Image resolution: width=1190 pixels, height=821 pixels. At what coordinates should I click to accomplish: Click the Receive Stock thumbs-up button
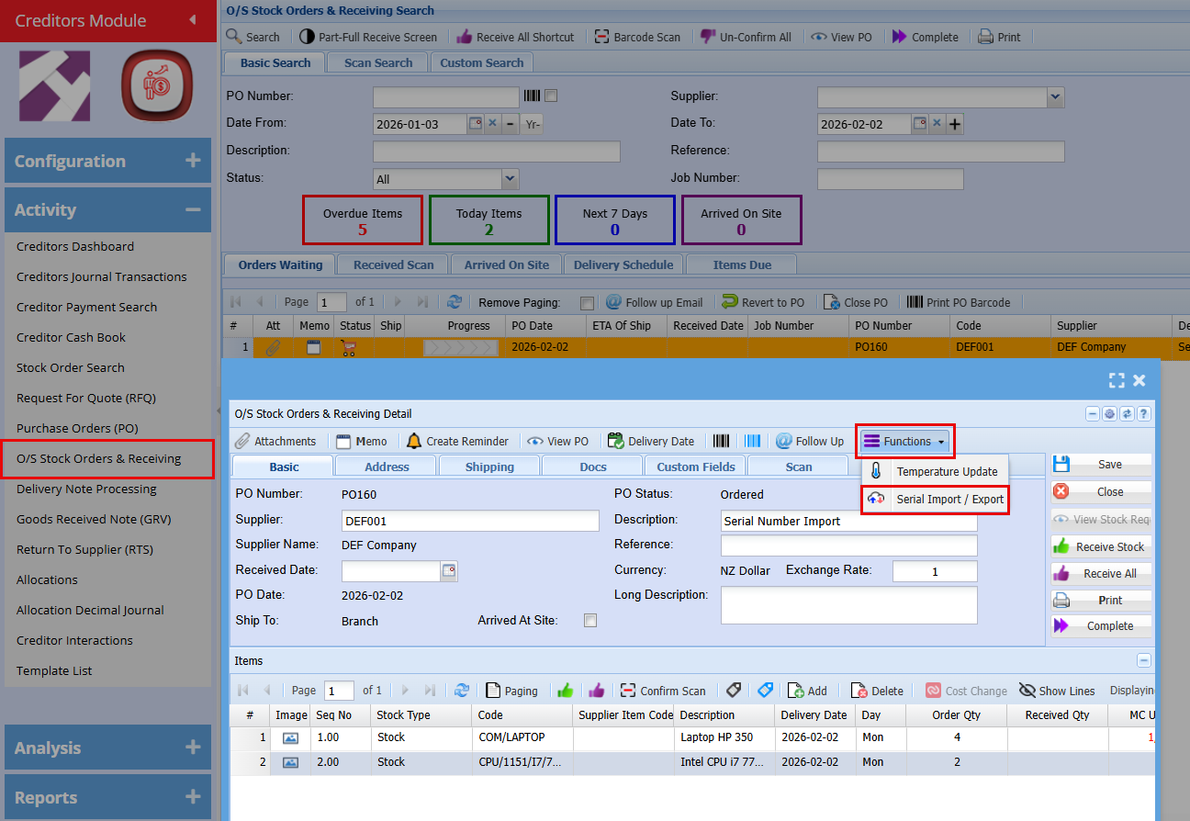point(1100,547)
